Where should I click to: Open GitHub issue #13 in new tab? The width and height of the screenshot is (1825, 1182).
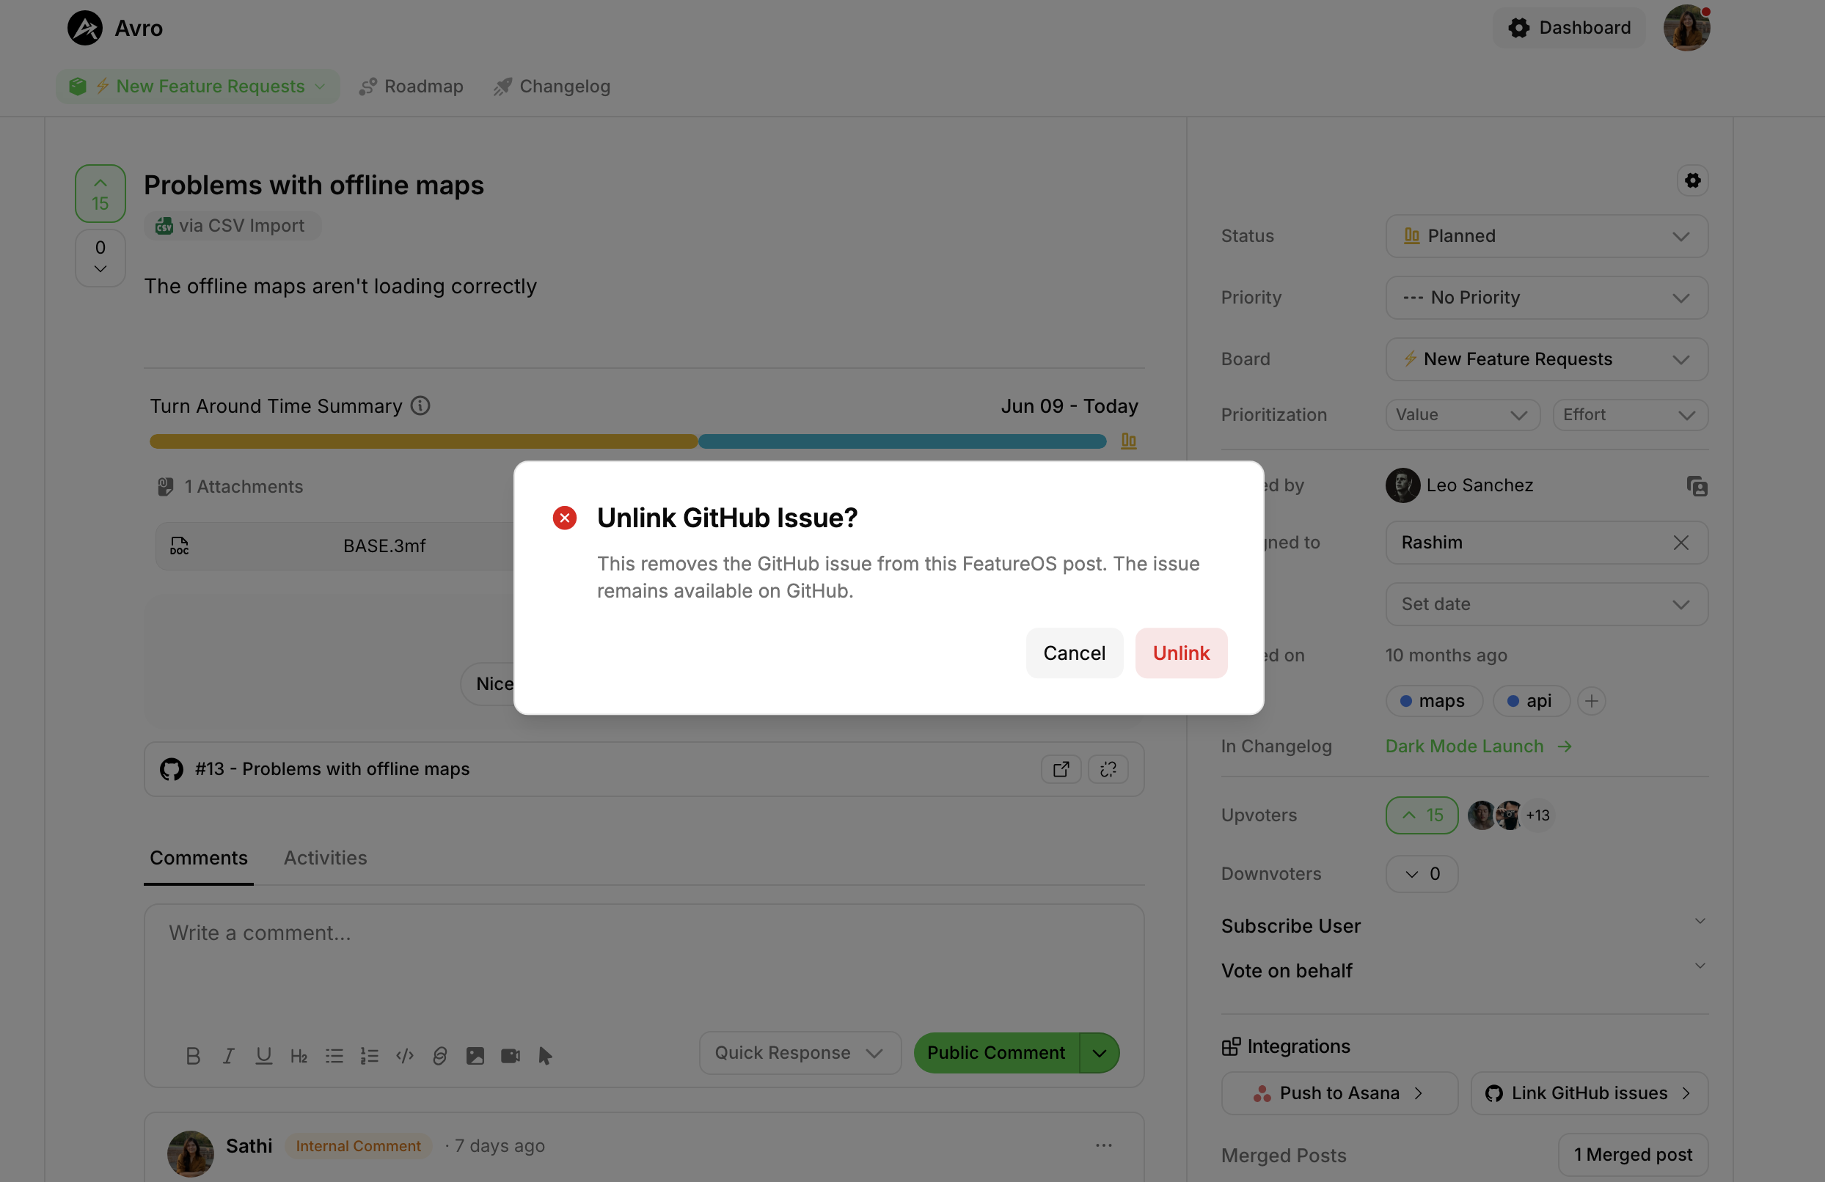1061,769
